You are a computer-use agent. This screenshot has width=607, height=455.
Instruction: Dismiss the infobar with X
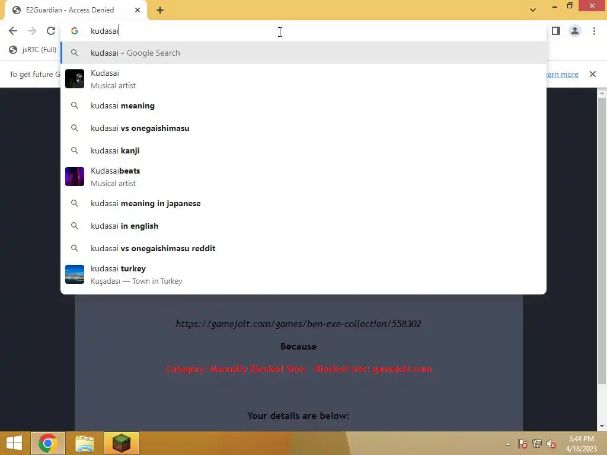pyautogui.click(x=593, y=74)
